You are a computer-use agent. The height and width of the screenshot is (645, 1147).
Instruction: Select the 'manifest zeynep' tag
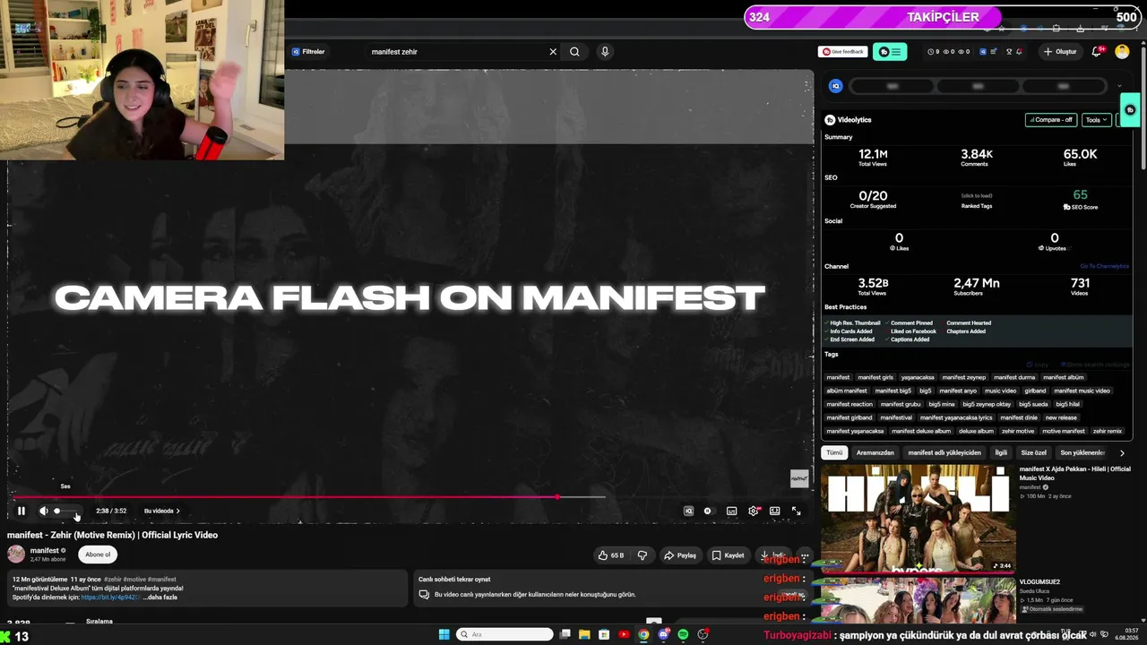963,377
